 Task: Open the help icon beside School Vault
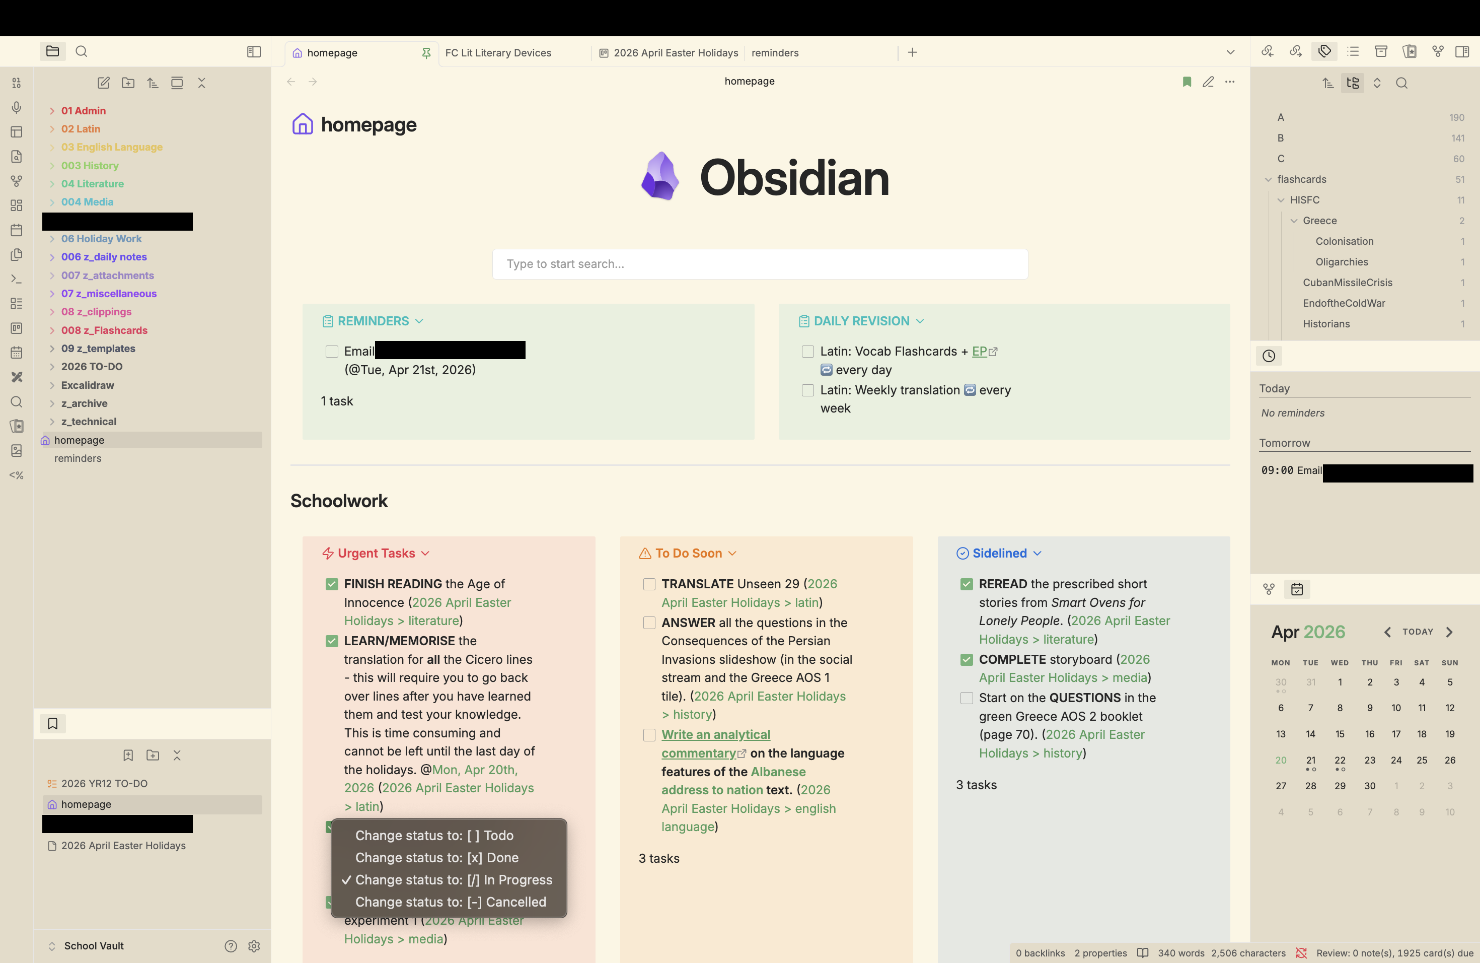(x=231, y=946)
